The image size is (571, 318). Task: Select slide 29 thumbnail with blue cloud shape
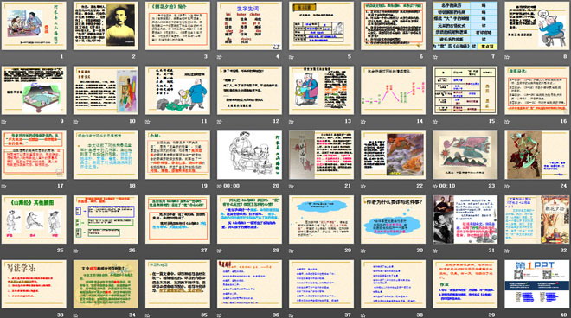tap(321, 219)
